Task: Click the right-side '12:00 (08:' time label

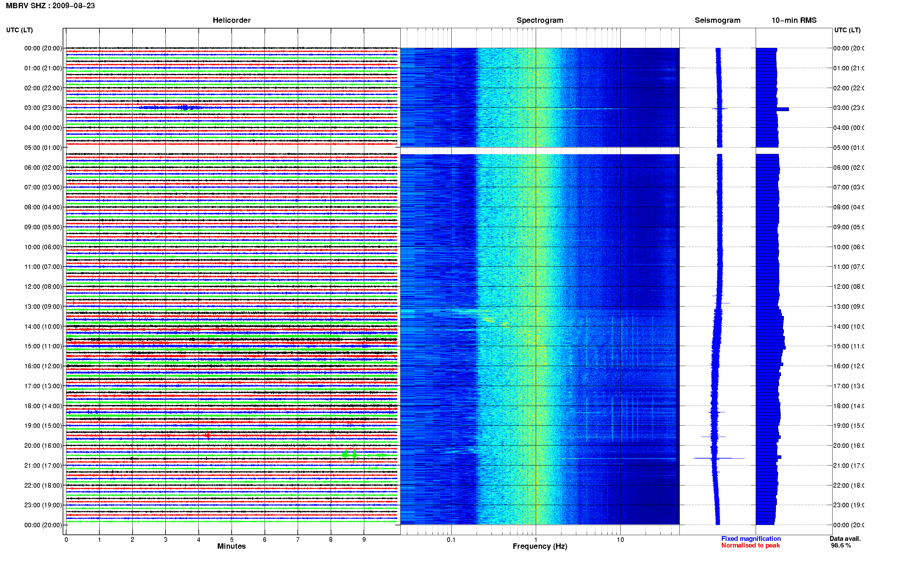Action: point(848,287)
